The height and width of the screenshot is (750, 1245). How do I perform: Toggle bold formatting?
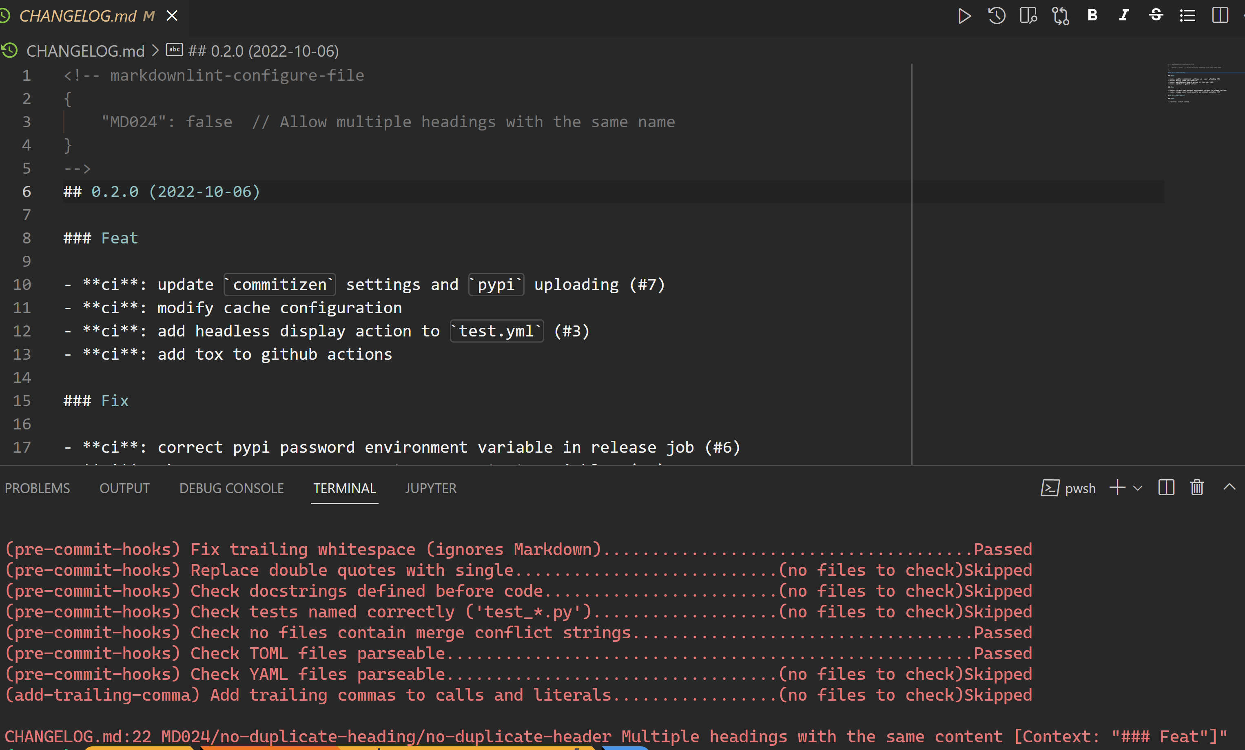[x=1092, y=15]
